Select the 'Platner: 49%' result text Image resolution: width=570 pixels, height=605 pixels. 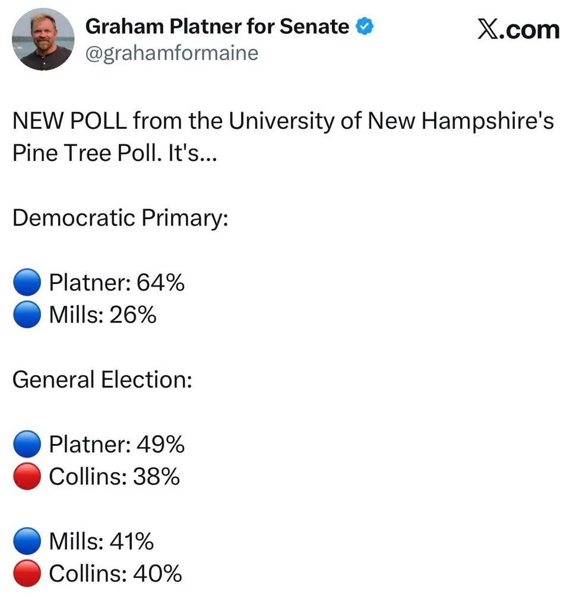coord(116,444)
